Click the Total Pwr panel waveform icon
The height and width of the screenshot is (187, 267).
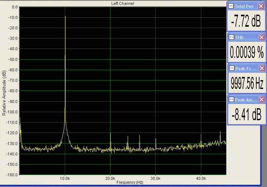click(x=231, y=6)
